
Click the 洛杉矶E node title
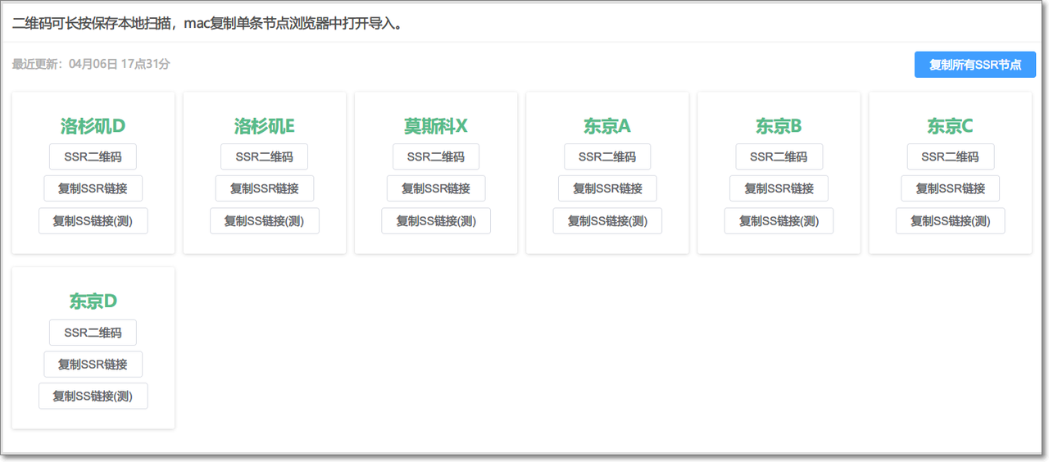coord(264,126)
